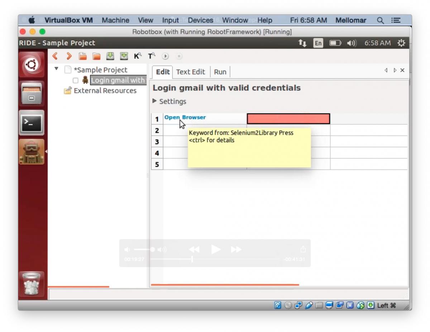Select External Resources in tree
Image resolution: width=430 pixels, height=332 pixels.
pyautogui.click(x=105, y=91)
